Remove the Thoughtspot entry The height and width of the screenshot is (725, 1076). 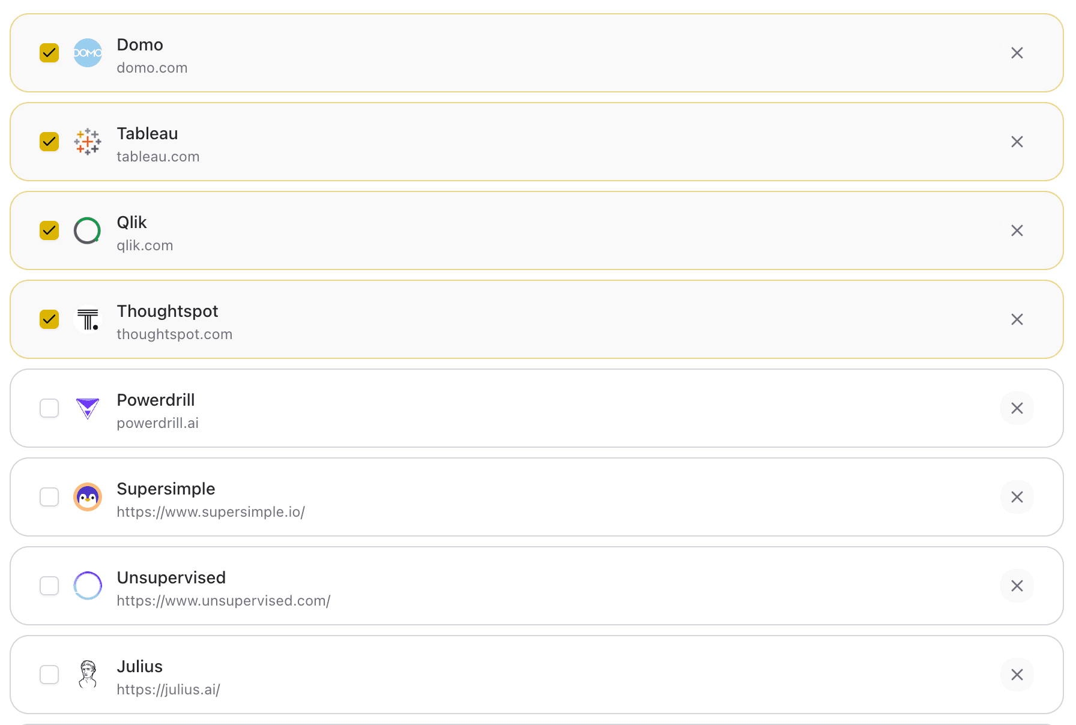pyautogui.click(x=1017, y=319)
